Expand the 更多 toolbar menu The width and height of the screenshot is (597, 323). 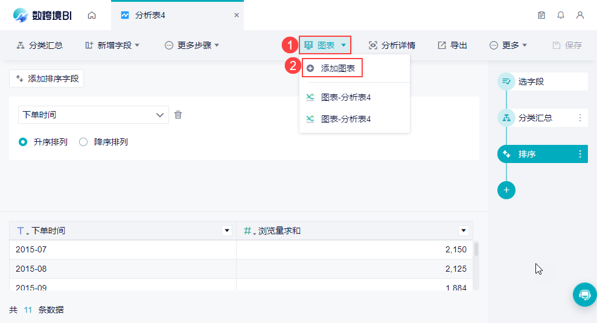tap(508, 45)
